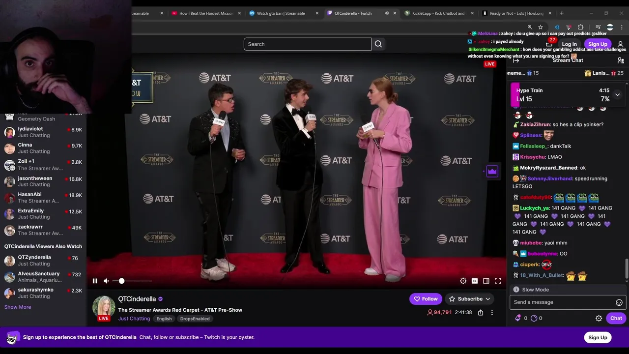Click the English tag
Image resolution: width=629 pixels, height=354 pixels.
click(x=164, y=319)
